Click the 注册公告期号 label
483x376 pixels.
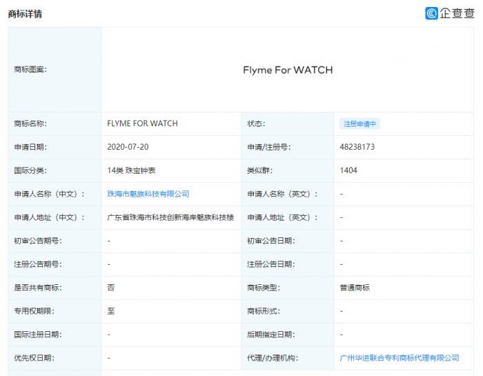click(x=37, y=264)
